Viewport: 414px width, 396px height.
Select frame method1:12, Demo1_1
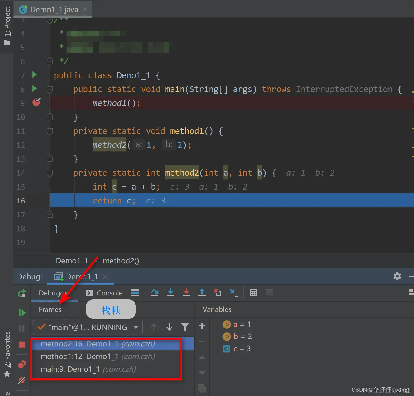coord(112,357)
